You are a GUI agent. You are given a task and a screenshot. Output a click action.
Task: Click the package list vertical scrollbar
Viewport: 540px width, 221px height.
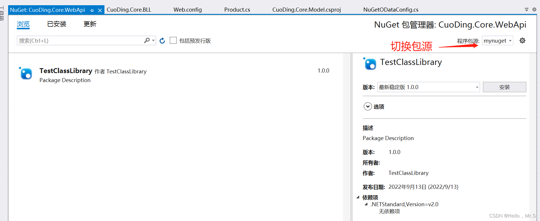tap(347, 137)
